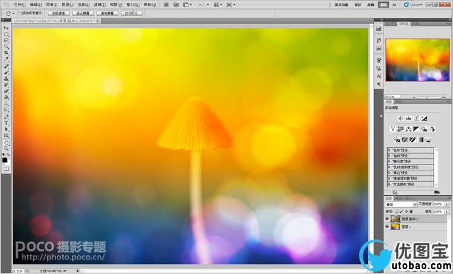Click the 打印尺寸 button
Screen dimensions: 453x274
tap(132, 12)
